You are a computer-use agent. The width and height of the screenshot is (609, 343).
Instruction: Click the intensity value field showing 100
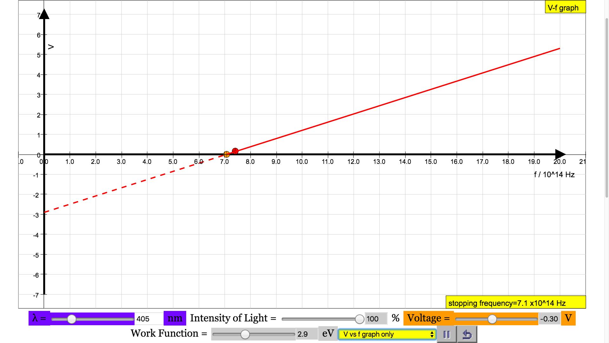pos(376,319)
